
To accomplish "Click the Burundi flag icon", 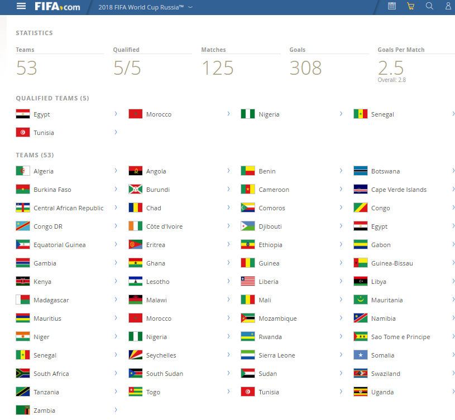I will pos(136,189).
